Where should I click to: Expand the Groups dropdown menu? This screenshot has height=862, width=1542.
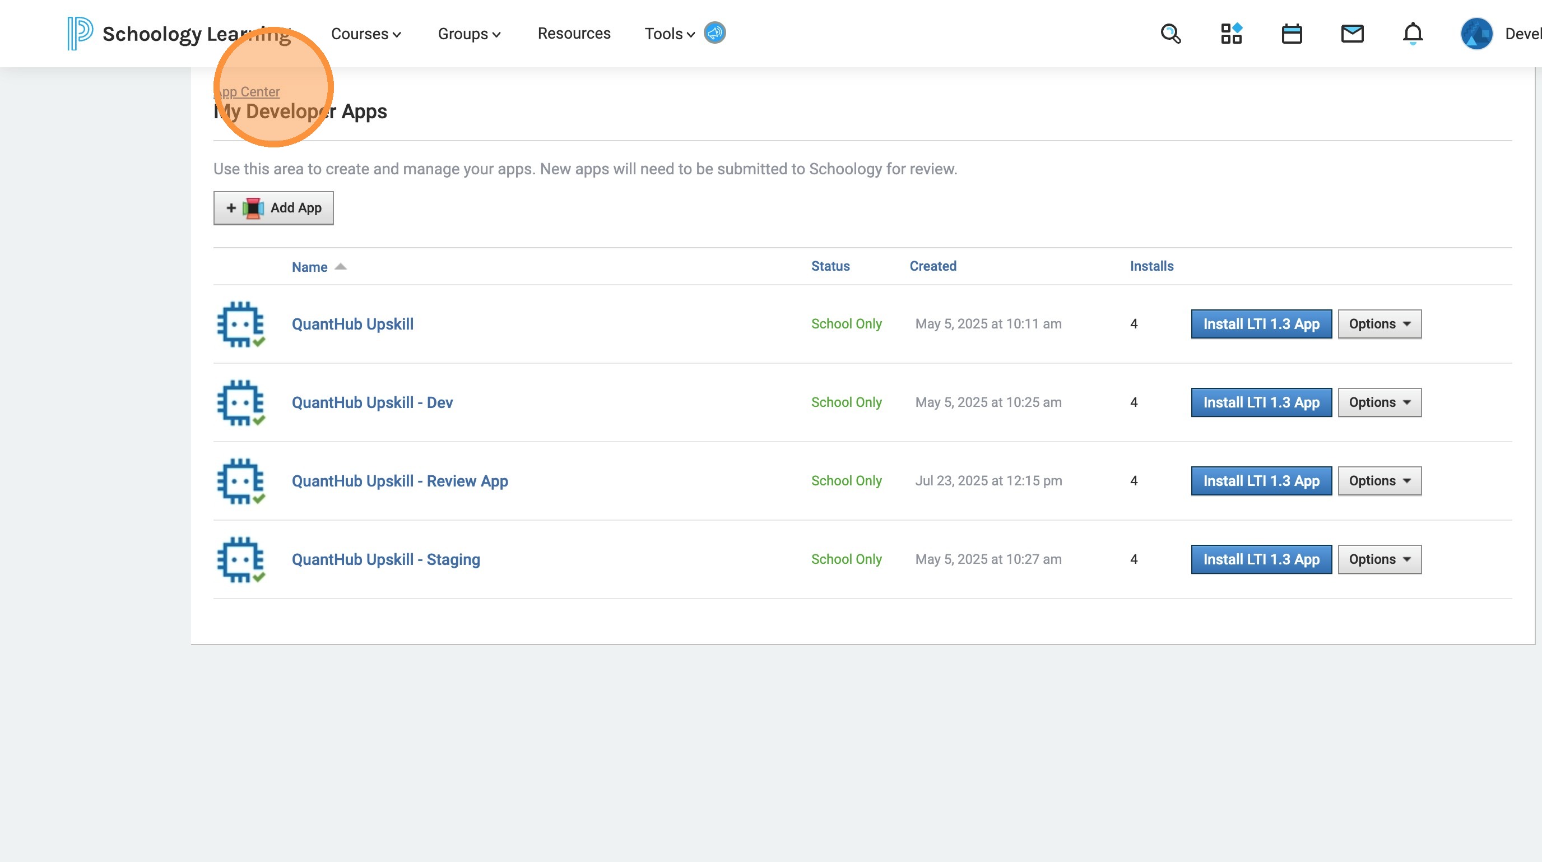pos(468,34)
